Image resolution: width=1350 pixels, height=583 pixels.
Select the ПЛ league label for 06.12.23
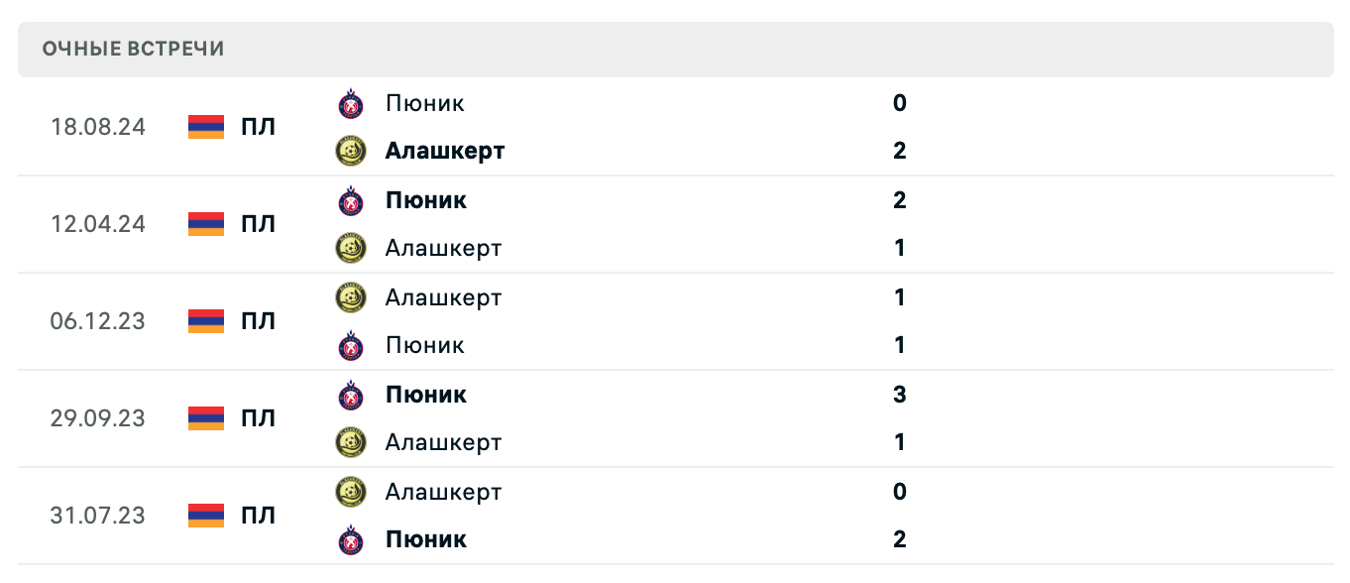259,321
